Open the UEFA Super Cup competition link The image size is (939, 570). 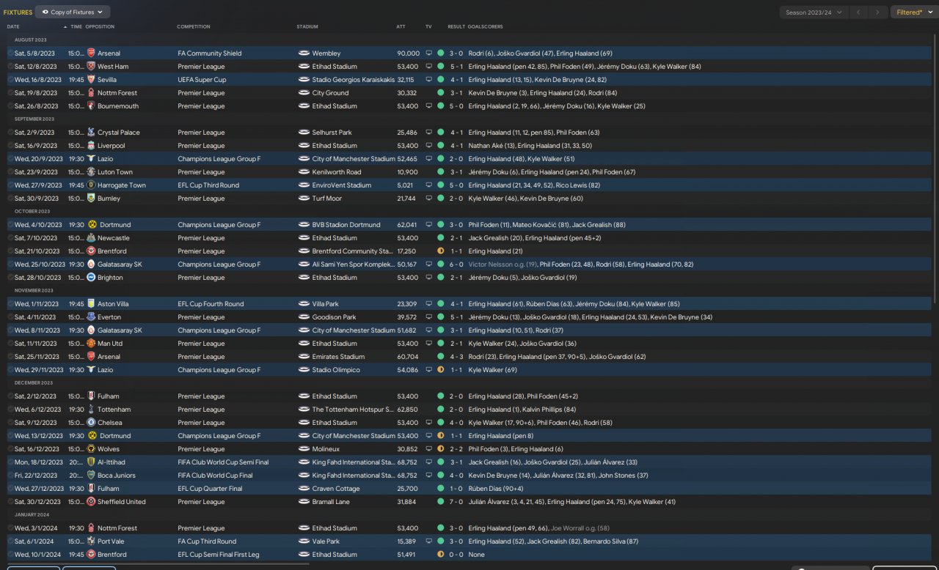click(202, 80)
